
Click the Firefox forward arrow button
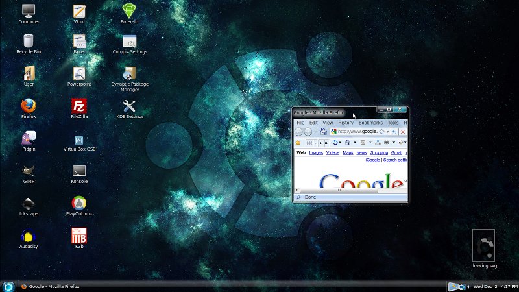pyautogui.click(x=308, y=132)
